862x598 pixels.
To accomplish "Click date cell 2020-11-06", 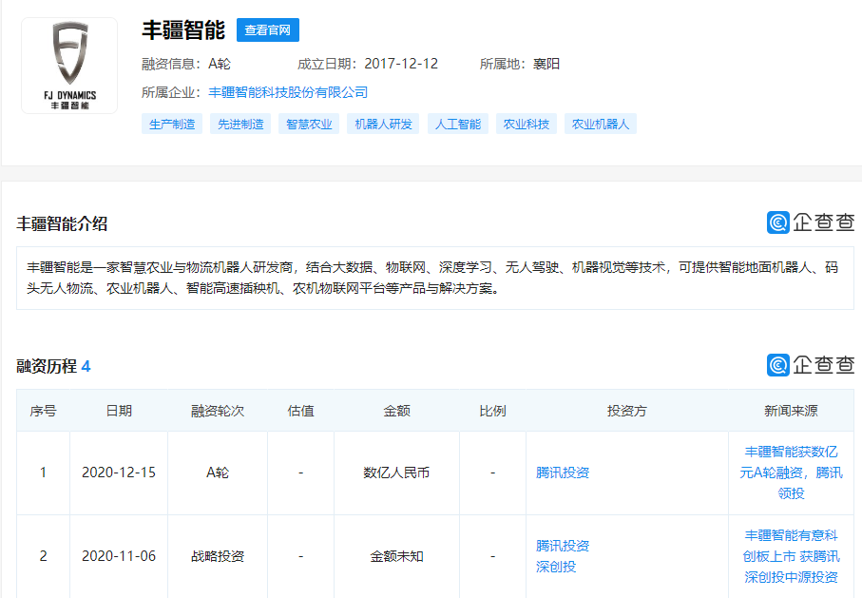I will (x=119, y=556).
